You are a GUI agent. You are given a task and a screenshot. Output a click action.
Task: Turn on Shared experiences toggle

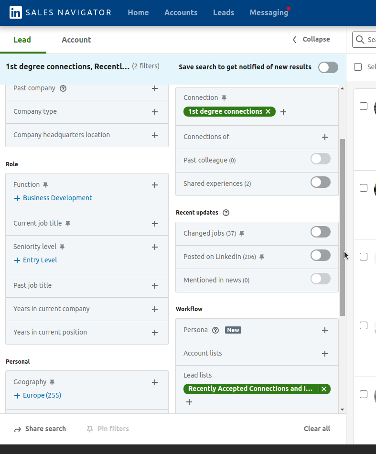pyautogui.click(x=320, y=182)
